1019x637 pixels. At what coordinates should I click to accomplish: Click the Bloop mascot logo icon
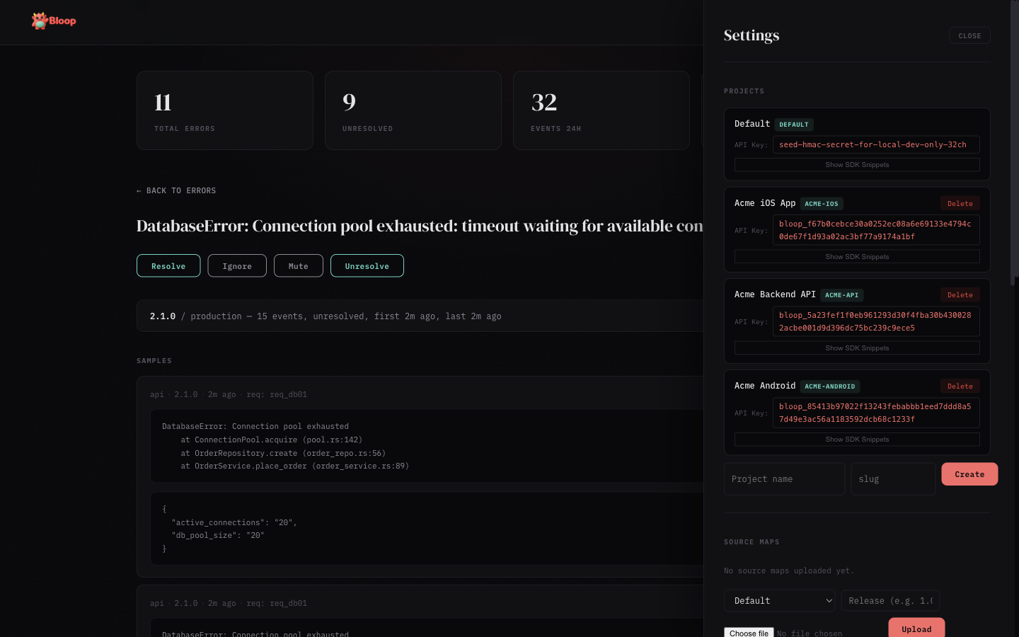pos(39,21)
